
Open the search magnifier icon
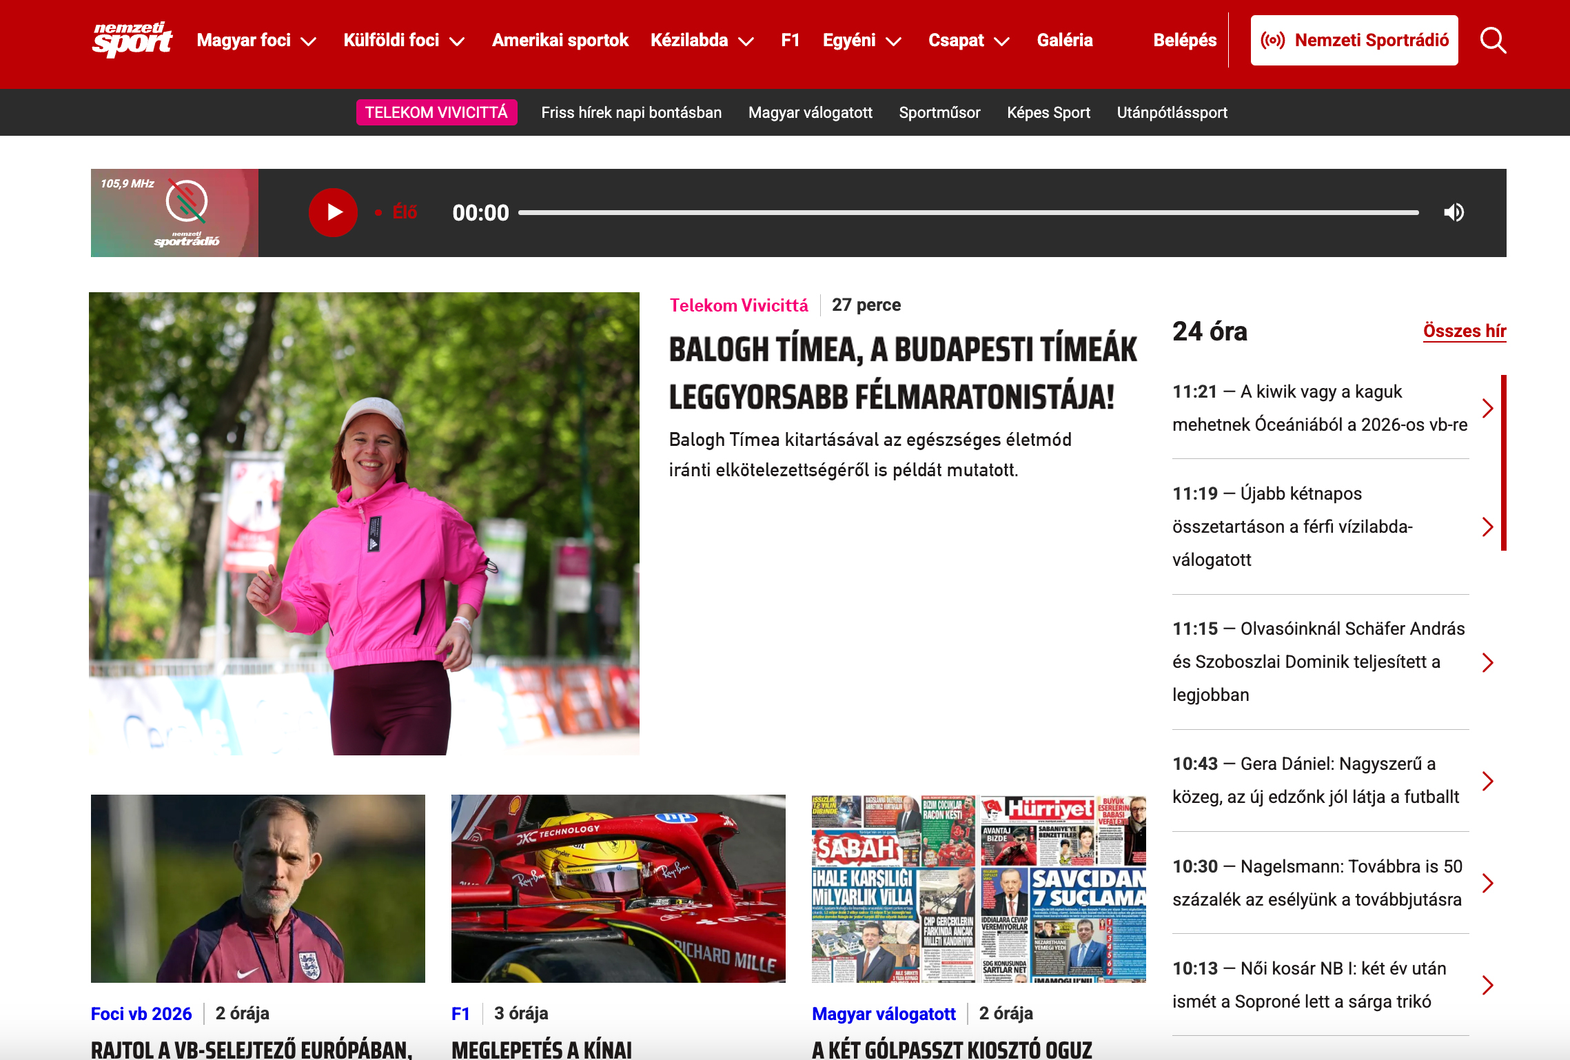(x=1493, y=41)
